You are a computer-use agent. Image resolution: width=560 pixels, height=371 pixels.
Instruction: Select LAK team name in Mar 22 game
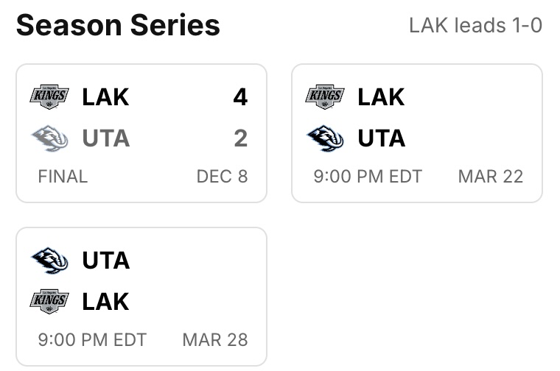point(381,96)
